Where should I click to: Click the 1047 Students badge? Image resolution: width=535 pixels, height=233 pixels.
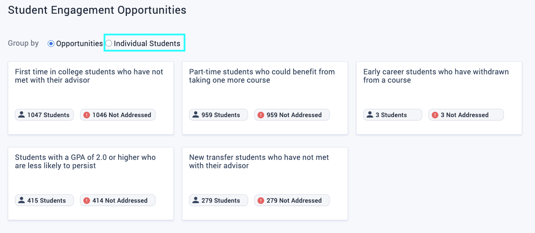click(44, 115)
